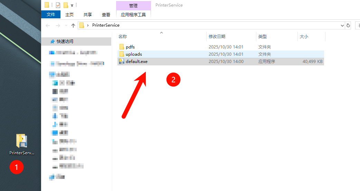Sort files by 大小 column header
This screenshot has width=360, height=191.
point(304,37)
